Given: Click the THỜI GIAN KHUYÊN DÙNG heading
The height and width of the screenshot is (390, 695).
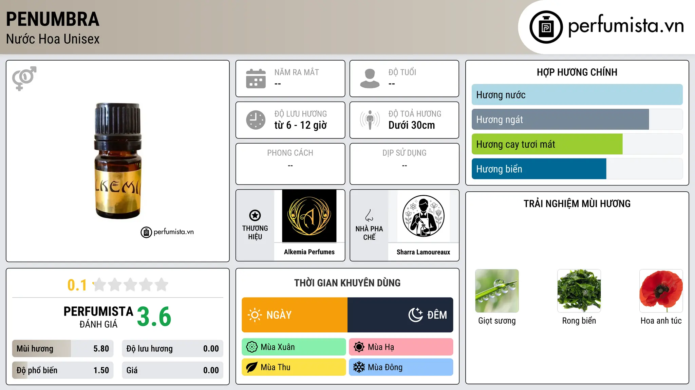Looking at the screenshot, I should 347,283.
